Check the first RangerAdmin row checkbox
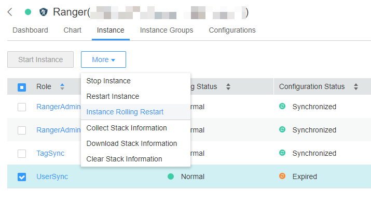This screenshot has width=371, height=207. pyautogui.click(x=22, y=107)
